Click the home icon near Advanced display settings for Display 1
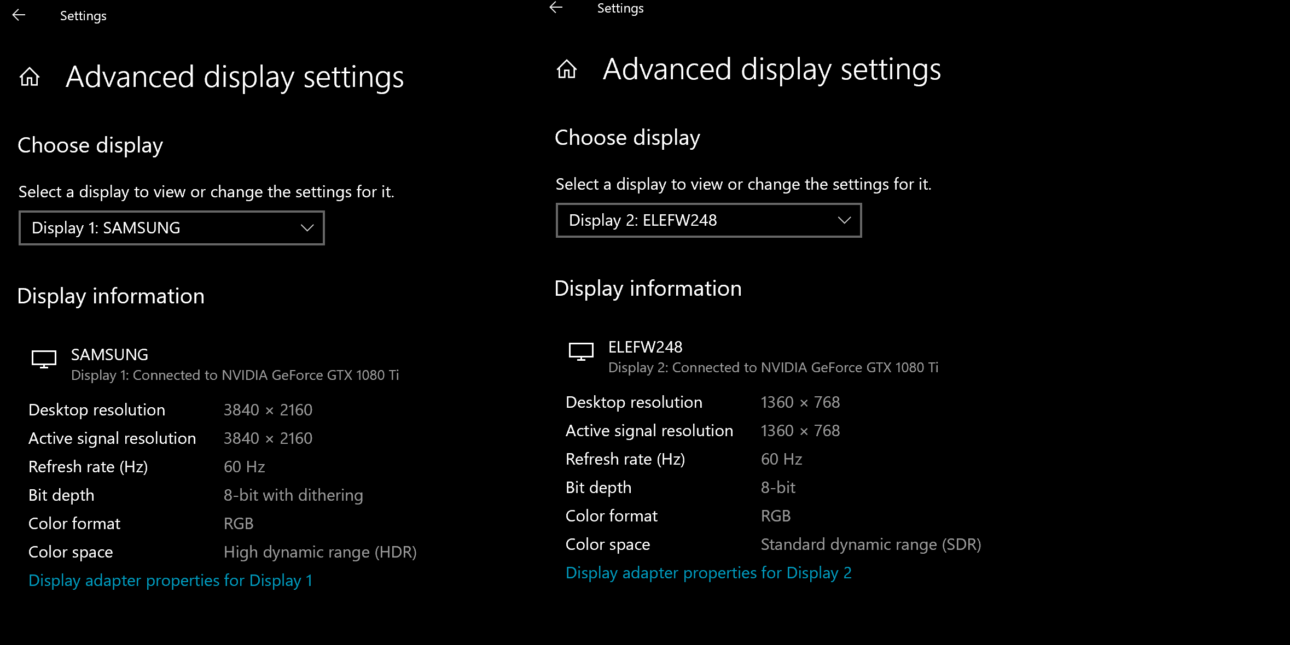Viewport: 1290px width, 645px height. pos(30,77)
